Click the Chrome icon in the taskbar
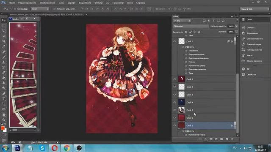Screen dimensions: 271x152 (67, 148)
